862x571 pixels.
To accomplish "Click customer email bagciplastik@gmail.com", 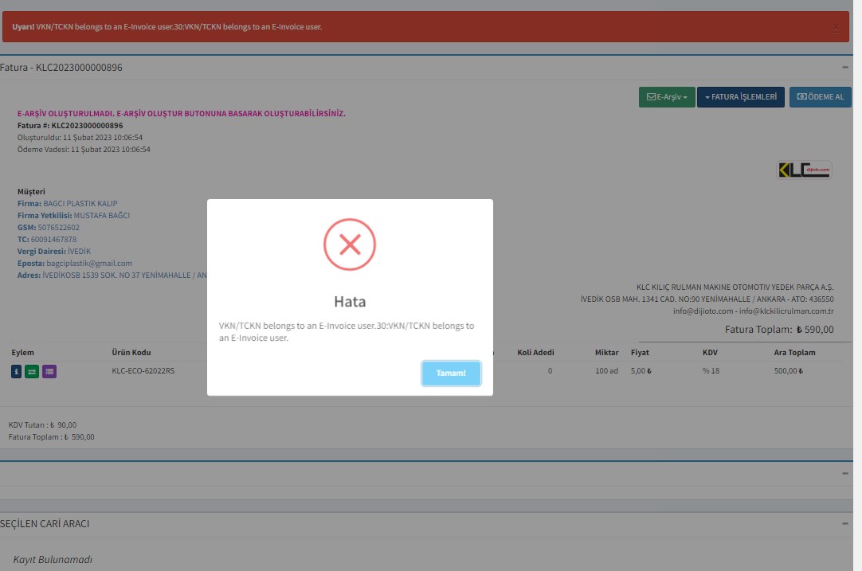I will (x=89, y=264).
